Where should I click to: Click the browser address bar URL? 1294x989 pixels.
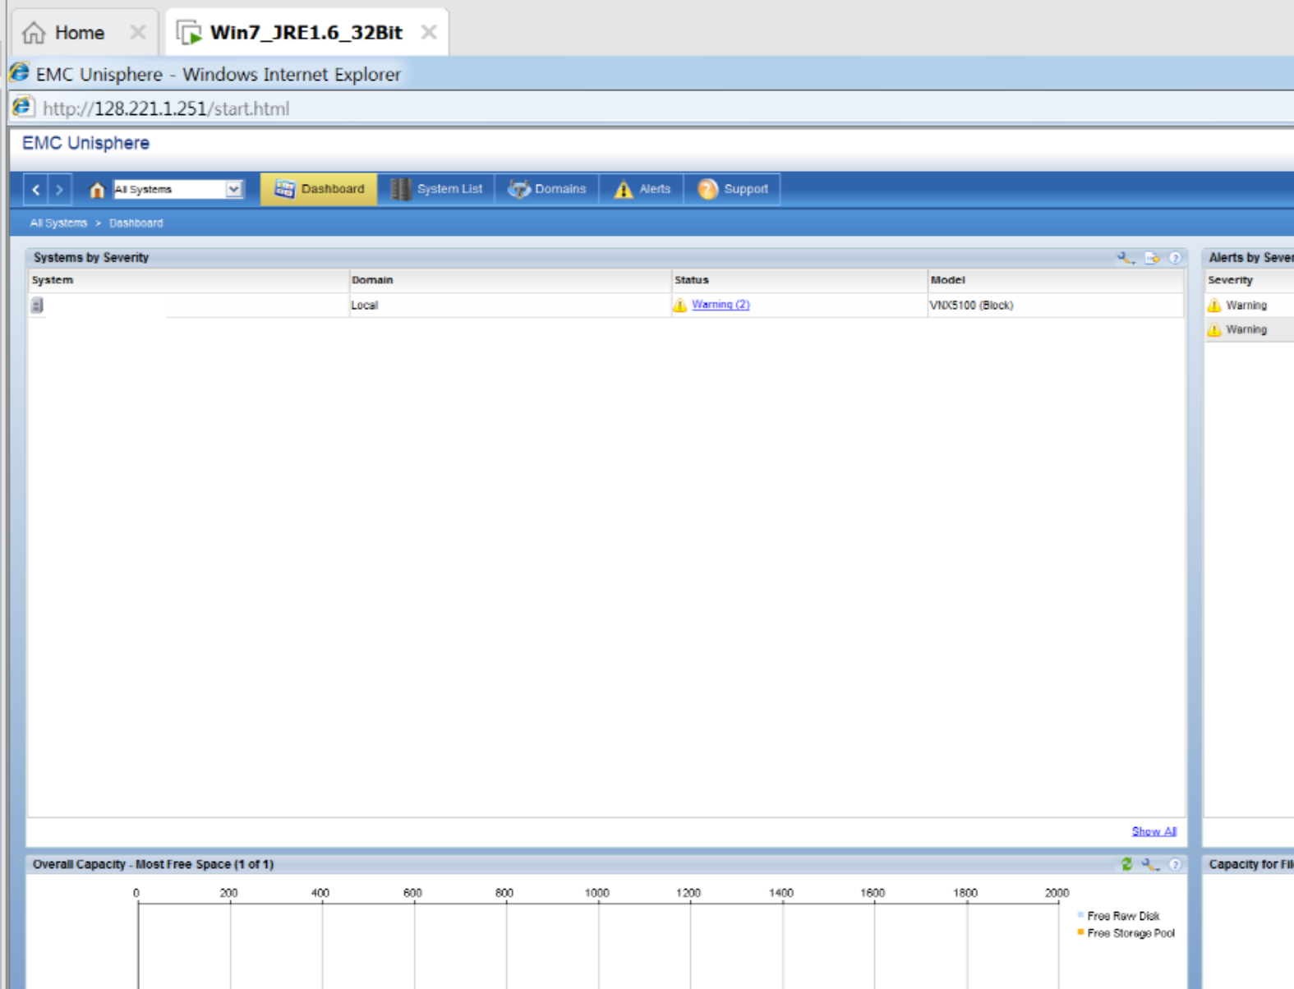pos(166,108)
